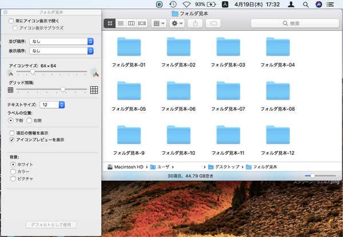Viewport: 343px width, 237px height.
Task: Uncheck アイコンプレビューを表示 checkbox
Action: 12,140
